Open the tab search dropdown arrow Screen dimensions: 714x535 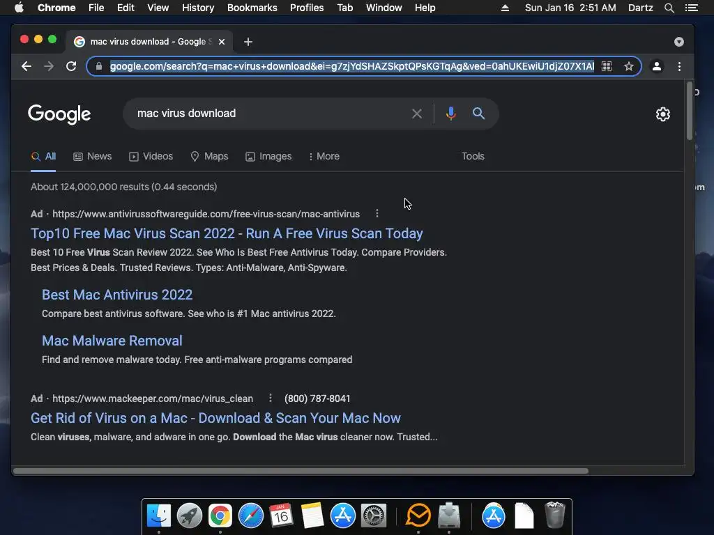[679, 42]
